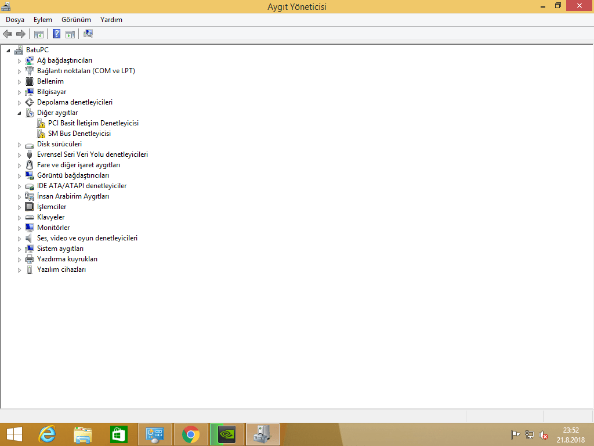Click the Forward arrow toolbar icon
The width and height of the screenshot is (594, 446).
[x=21, y=34]
